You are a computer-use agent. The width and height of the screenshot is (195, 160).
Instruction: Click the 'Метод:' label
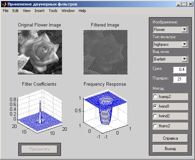158,88
